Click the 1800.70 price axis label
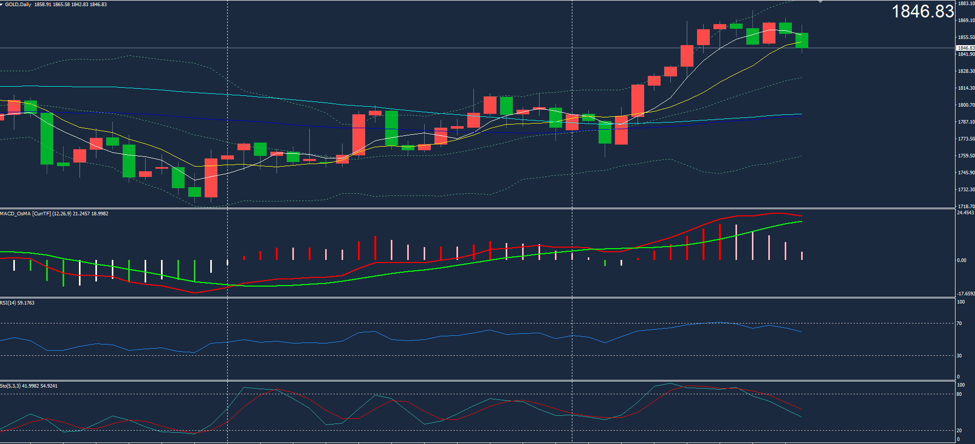The width and height of the screenshot is (975, 444). pyautogui.click(x=966, y=105)
